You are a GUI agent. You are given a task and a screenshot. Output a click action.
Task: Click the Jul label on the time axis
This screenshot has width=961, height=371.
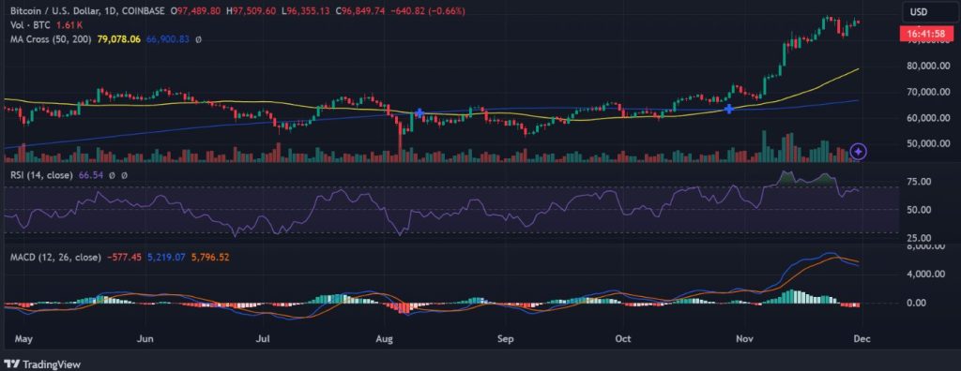click(263, 338)
